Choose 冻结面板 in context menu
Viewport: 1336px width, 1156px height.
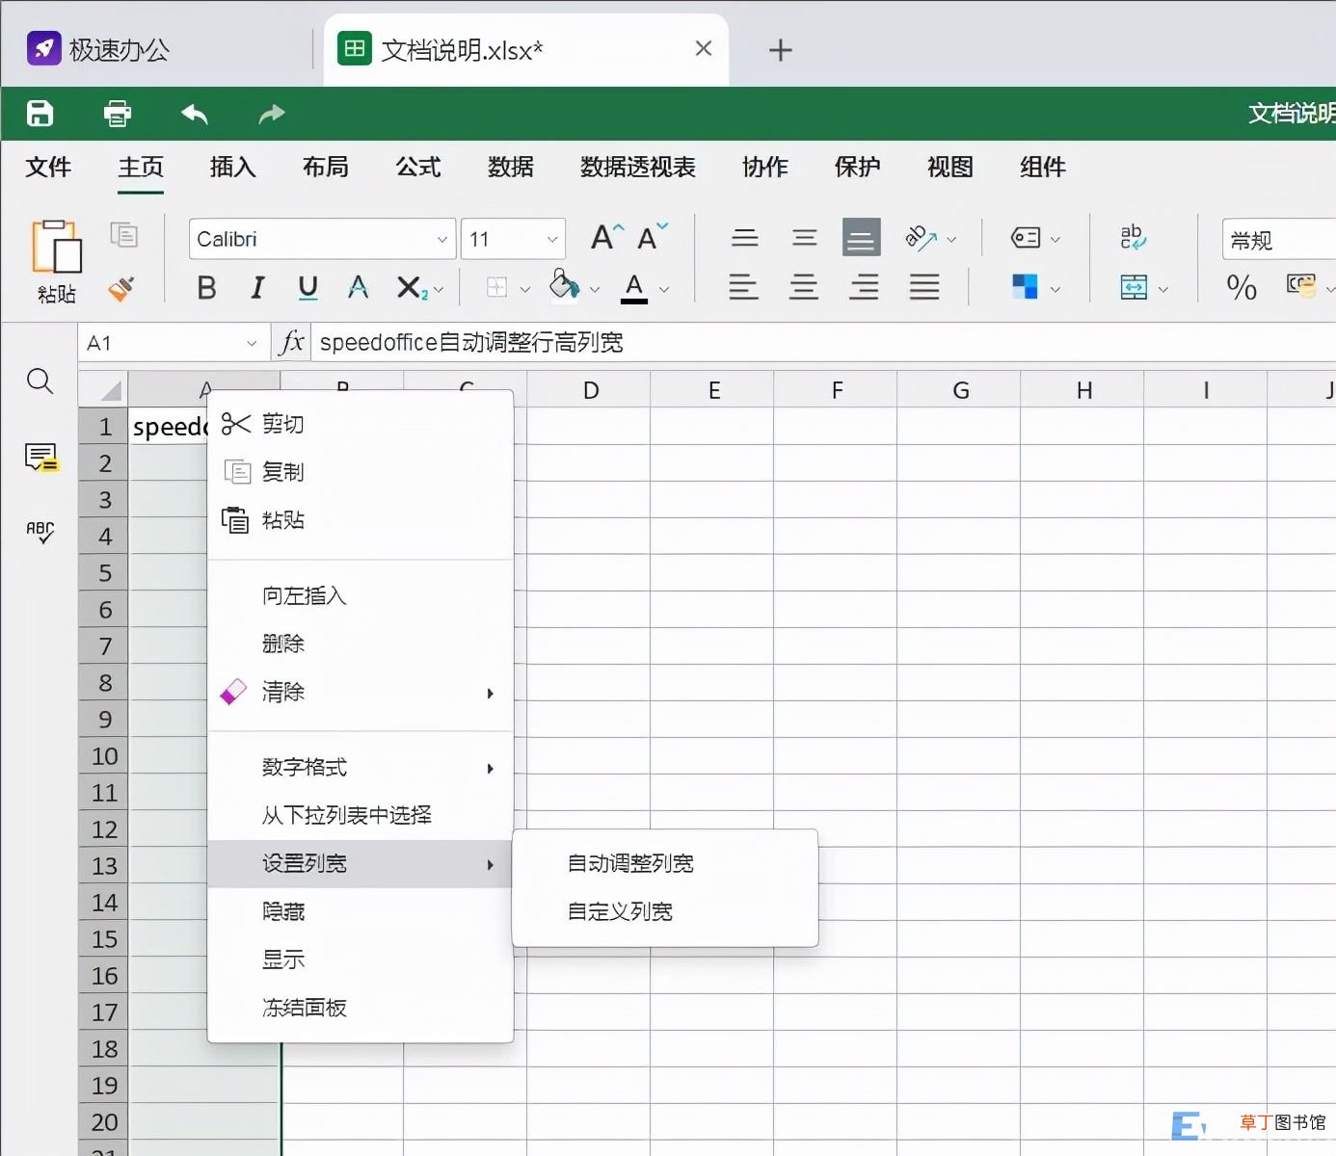coord(361,1008)
